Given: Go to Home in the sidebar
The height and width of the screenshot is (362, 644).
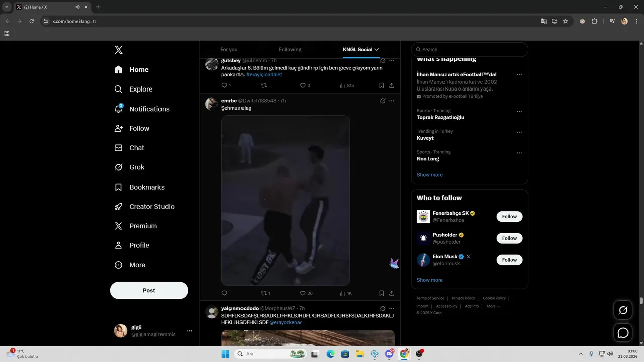Looking at the screenshot, I should tap(131, 70).
